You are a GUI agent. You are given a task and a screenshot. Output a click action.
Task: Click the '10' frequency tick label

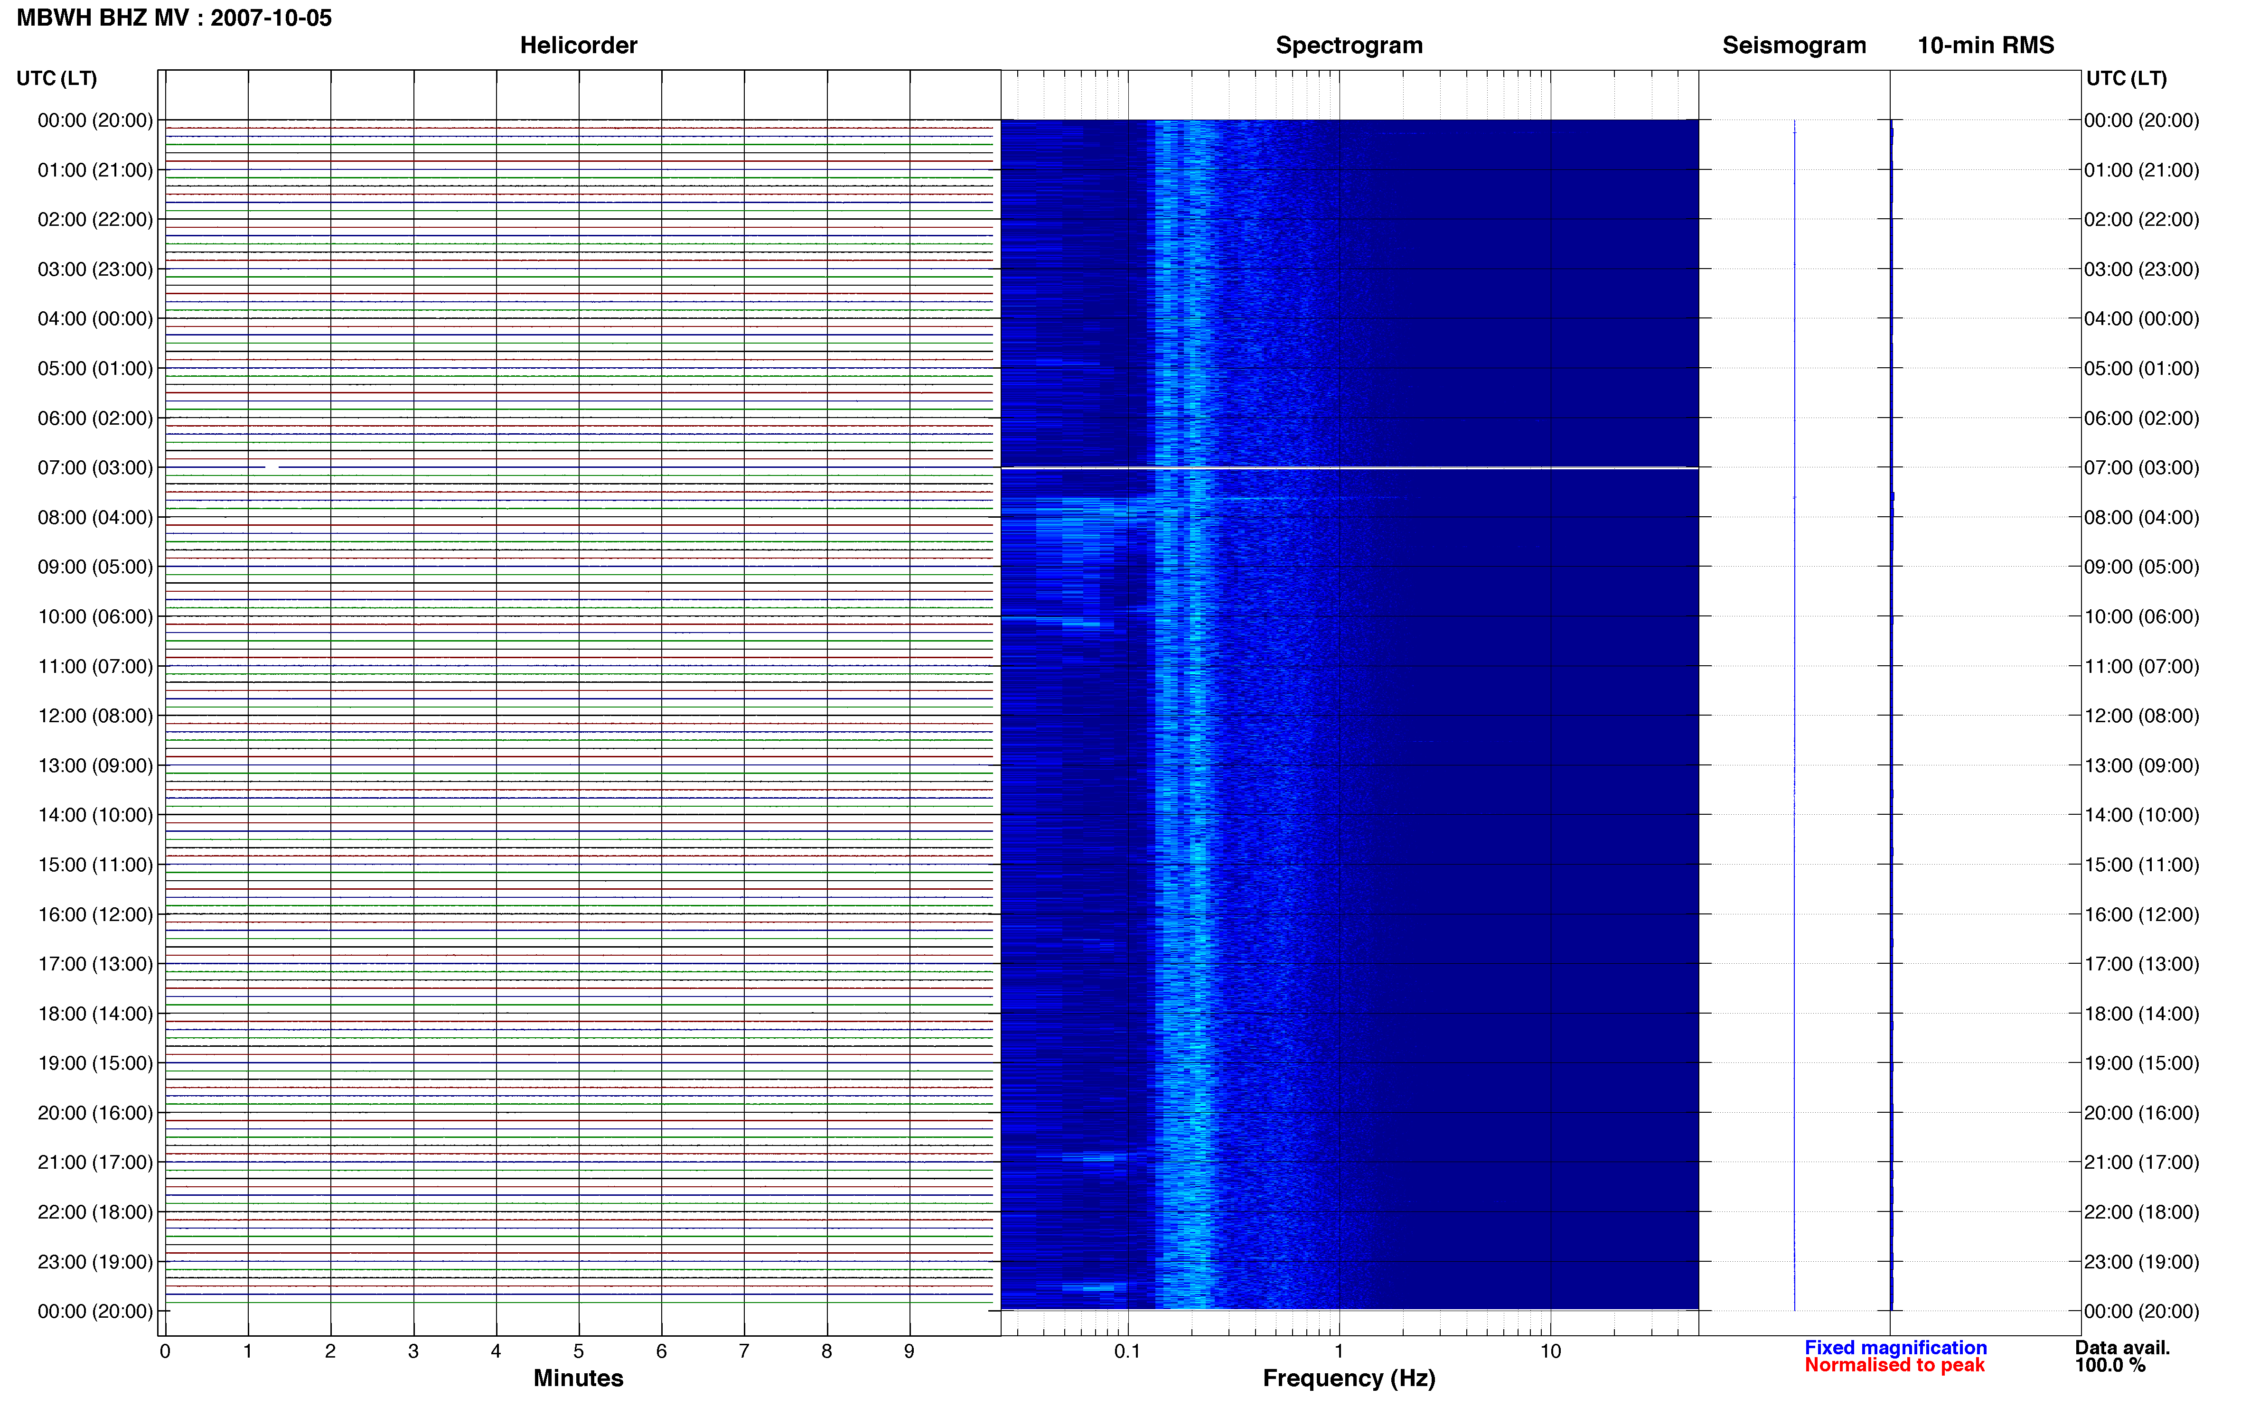(x=1550, y=1352)
